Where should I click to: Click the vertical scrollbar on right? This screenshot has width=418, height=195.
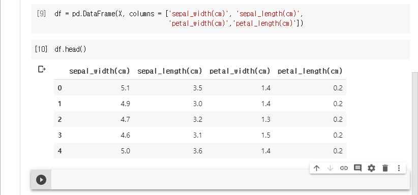pos(415,133)
